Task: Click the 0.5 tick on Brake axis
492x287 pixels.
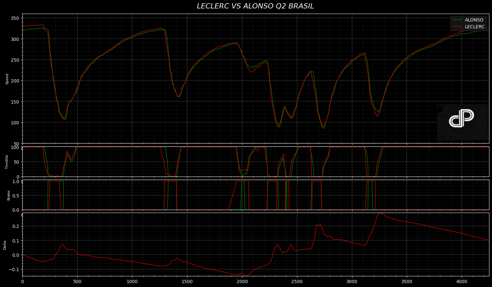Action: point(16,196)
